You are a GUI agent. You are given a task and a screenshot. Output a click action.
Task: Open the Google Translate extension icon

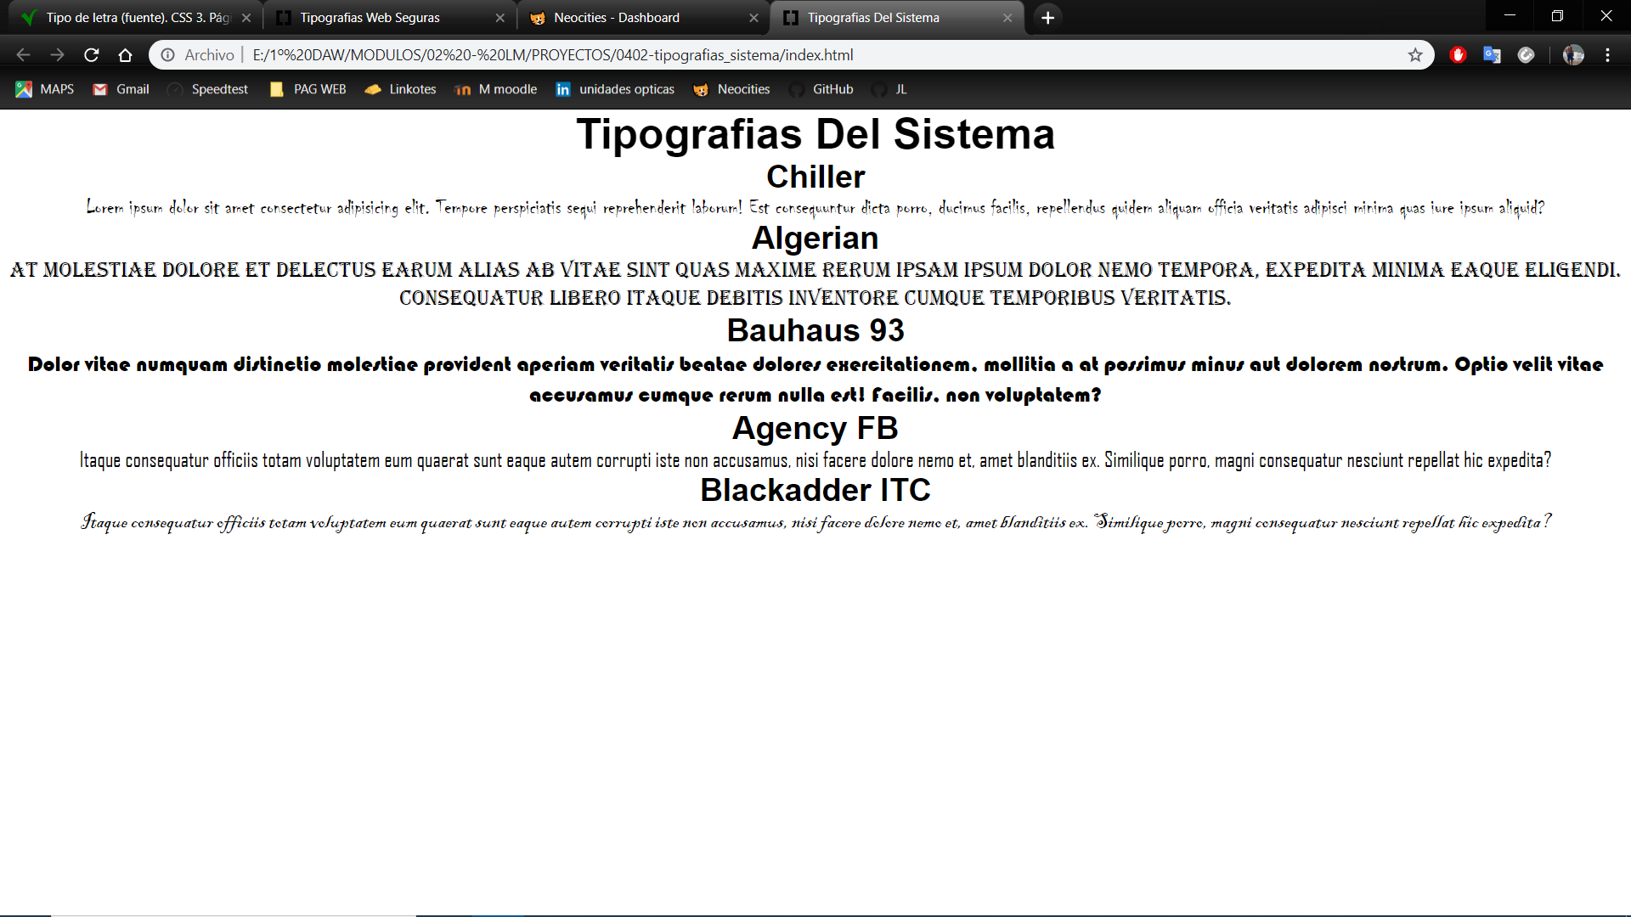tap(1493, 55)
